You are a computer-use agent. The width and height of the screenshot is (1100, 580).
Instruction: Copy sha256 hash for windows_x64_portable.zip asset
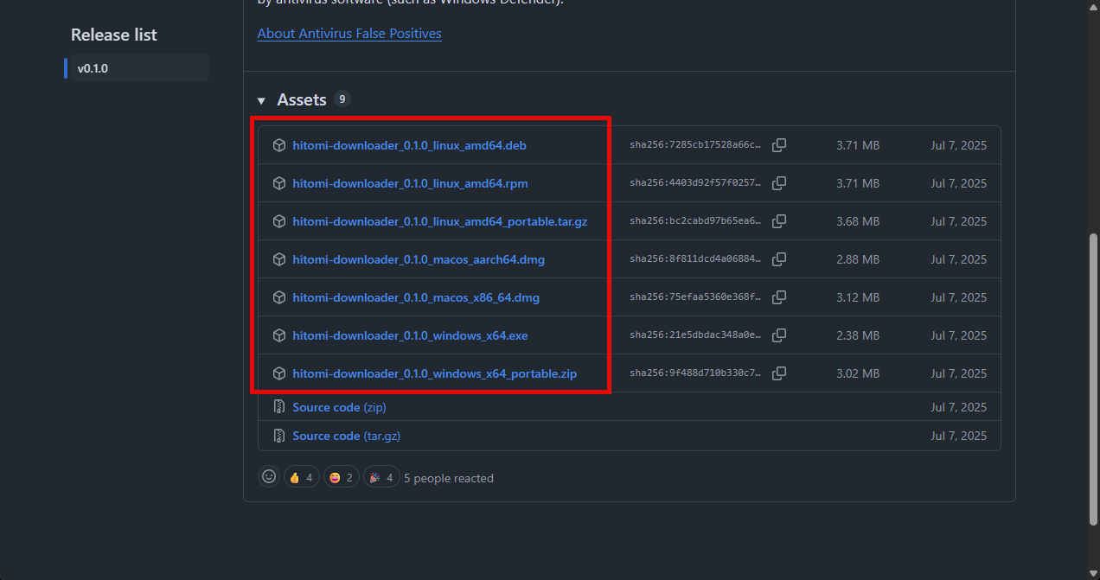779,373
